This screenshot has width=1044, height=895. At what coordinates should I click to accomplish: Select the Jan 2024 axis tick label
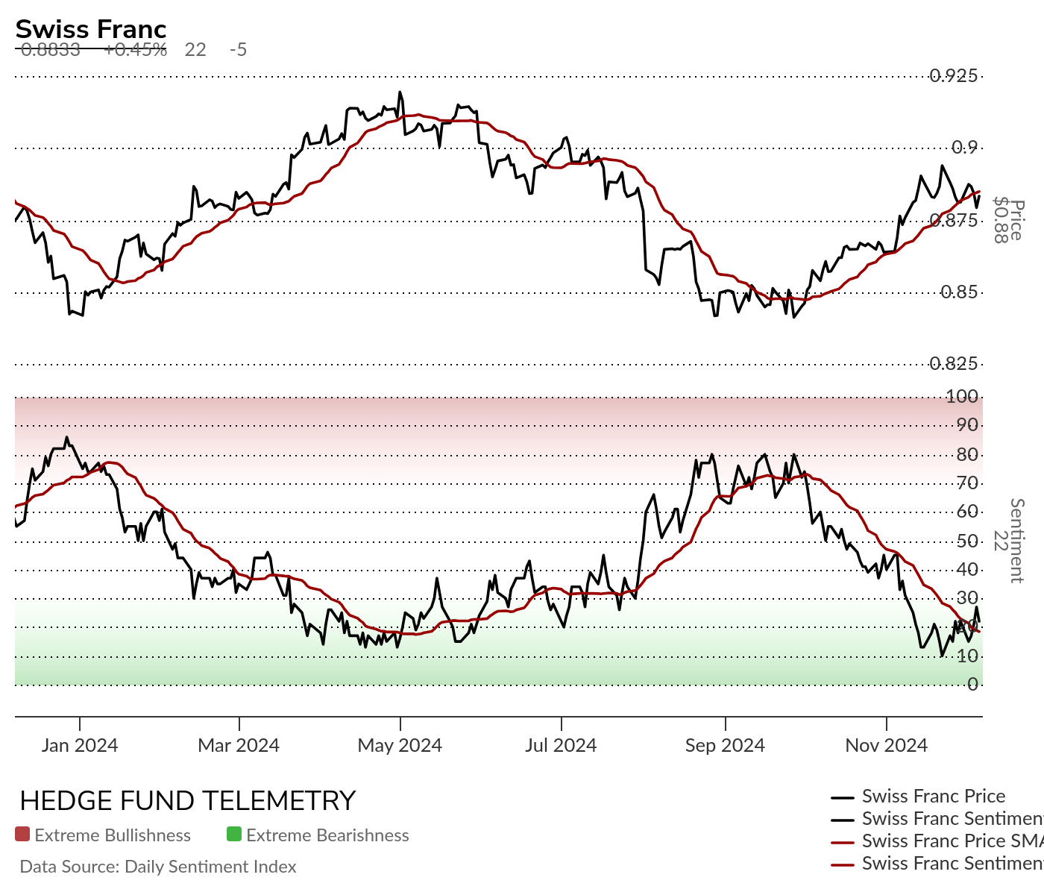tap(80, 745)
